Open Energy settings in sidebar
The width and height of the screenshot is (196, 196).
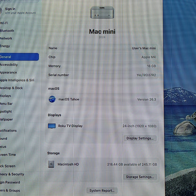(x=5, y=46)
